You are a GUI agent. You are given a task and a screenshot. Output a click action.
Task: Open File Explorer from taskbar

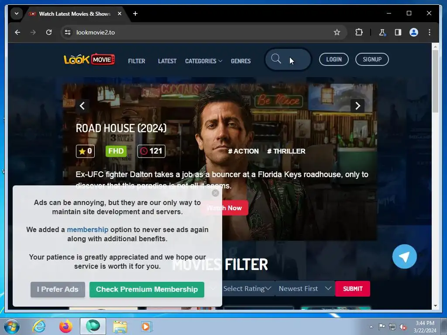pyautogui.click(x=120, y=326)
